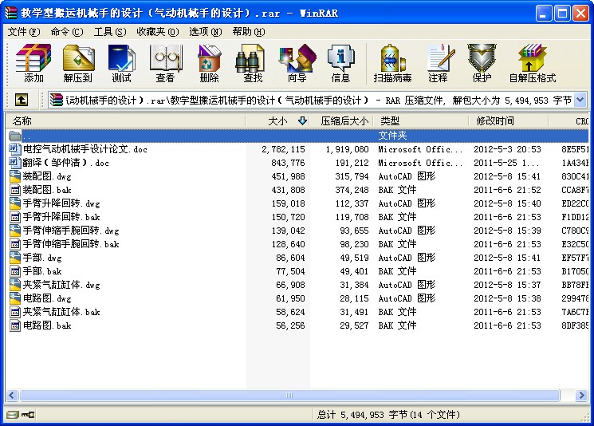Click modified time 2012-5-8 15:37
Screen dimensions: 594x426
click(507, 285)
